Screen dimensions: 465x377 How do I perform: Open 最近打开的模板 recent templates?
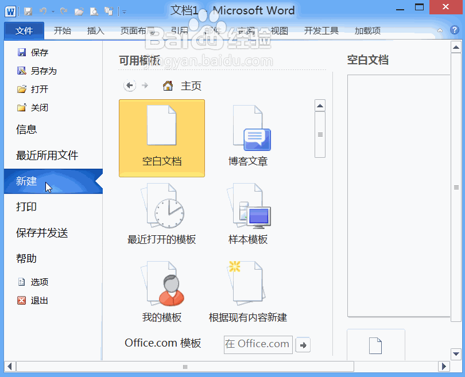coord(162,214)
